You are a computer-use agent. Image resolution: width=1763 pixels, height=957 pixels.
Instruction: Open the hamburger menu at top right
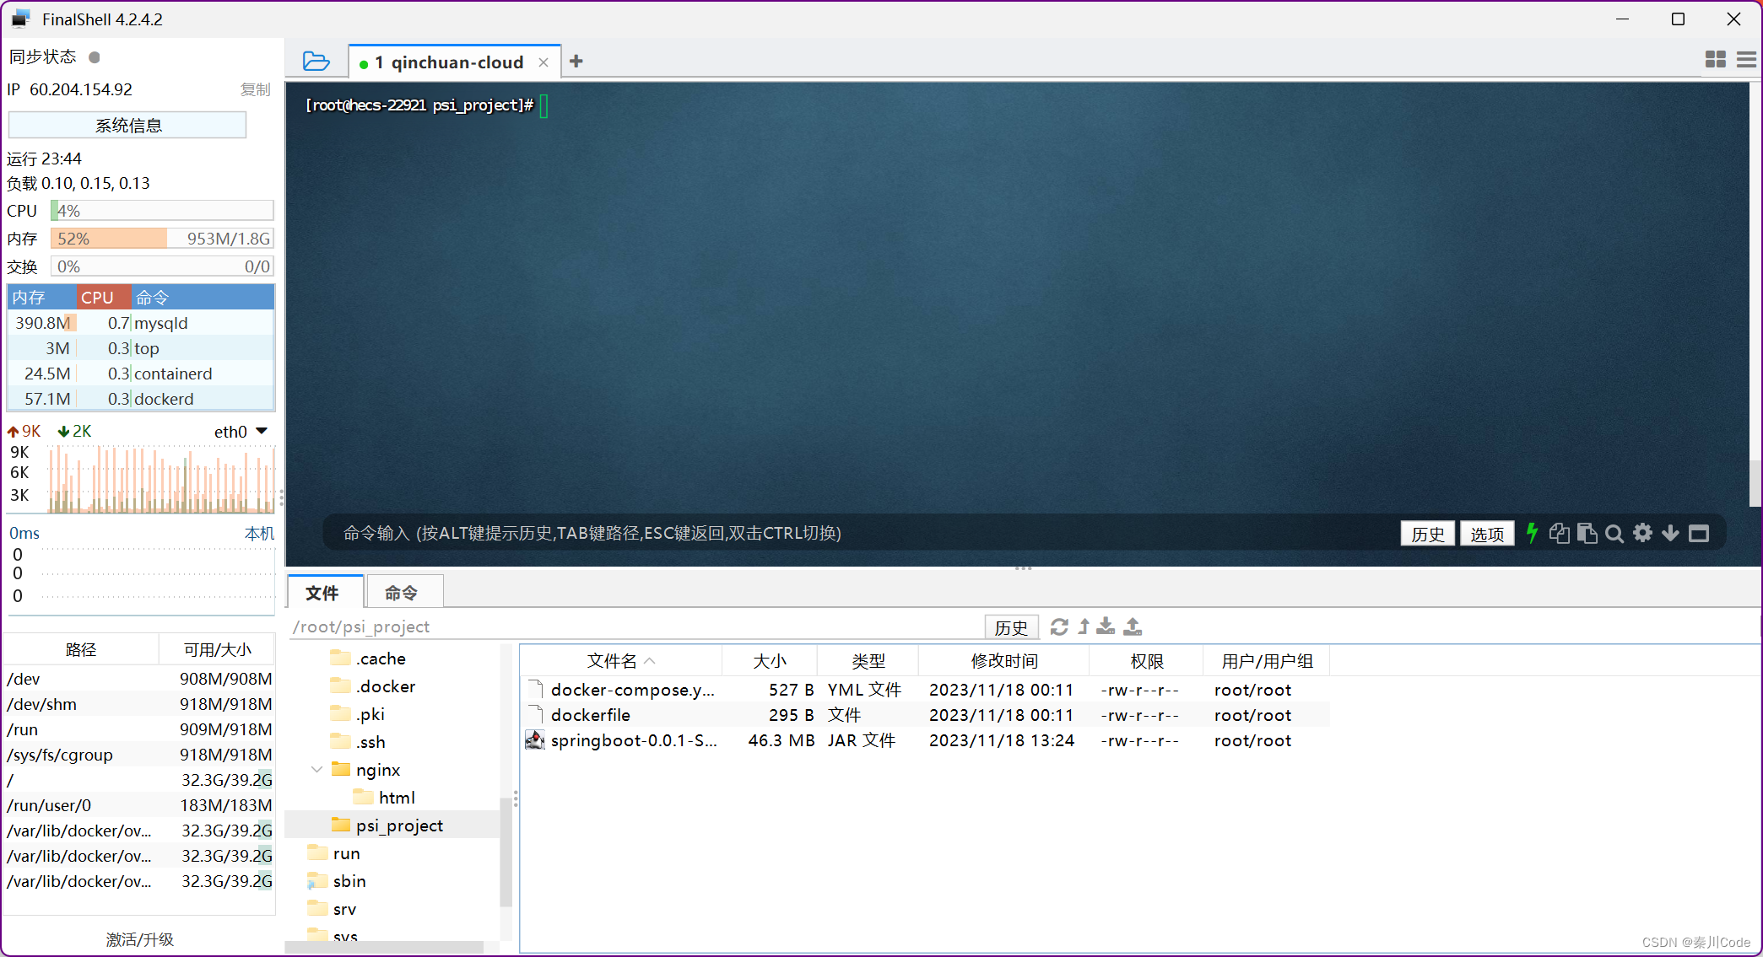[1747, 59]
